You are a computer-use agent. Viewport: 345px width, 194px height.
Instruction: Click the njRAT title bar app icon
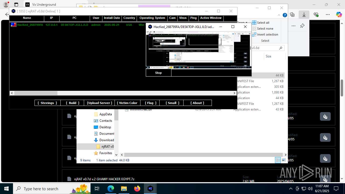pyautogui.click(x=13, y=11)
